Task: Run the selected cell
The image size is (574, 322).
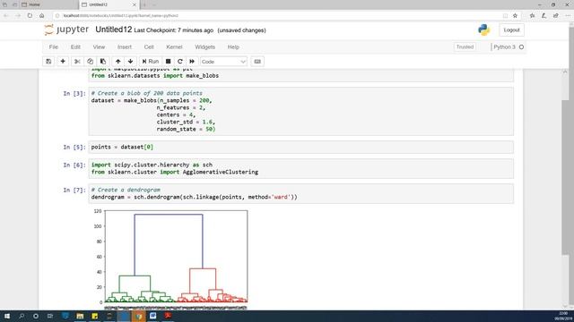Action: (x=151, y=62)
